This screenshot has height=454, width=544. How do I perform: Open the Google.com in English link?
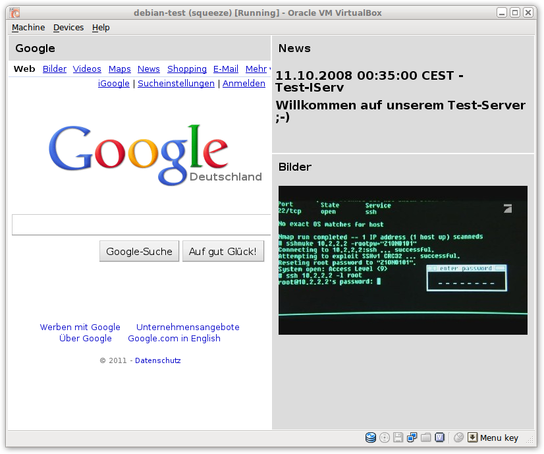pos(174,339)
